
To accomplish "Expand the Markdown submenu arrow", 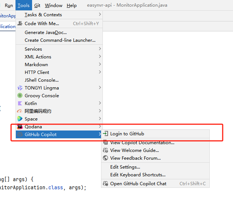I will 100,64.
